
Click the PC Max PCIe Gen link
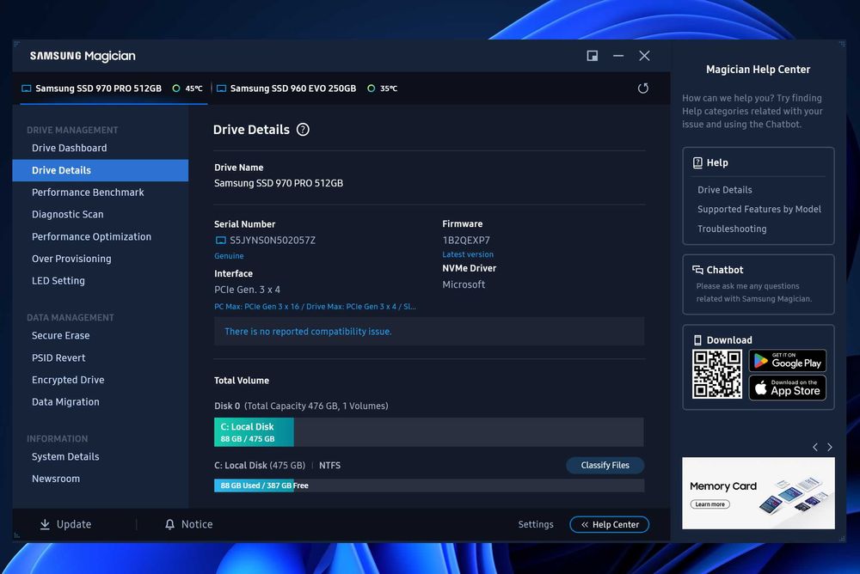point(315,307)
